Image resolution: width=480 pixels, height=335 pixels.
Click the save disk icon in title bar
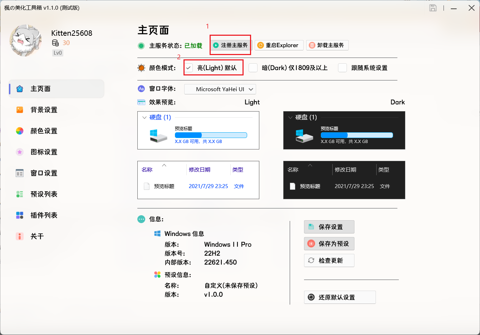433,8
